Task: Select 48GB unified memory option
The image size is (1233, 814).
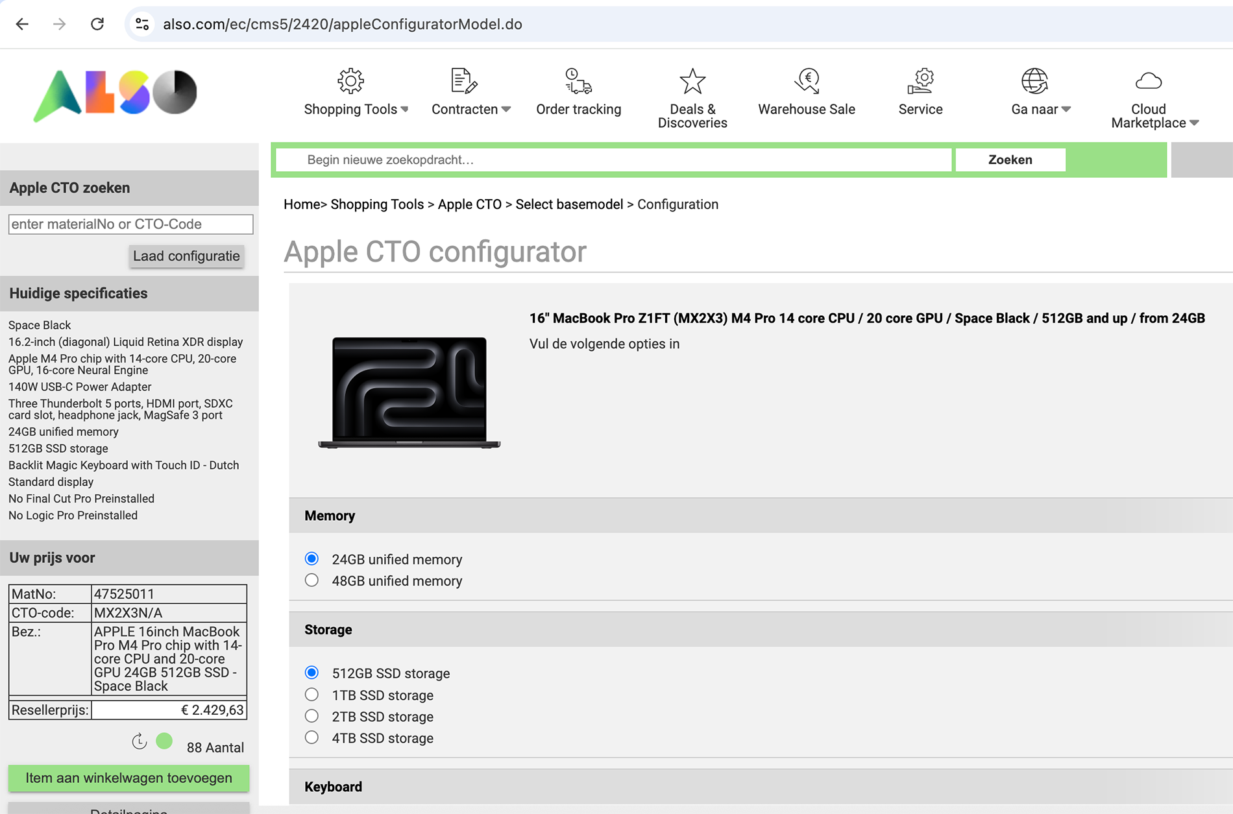Action: coord(311,580)
